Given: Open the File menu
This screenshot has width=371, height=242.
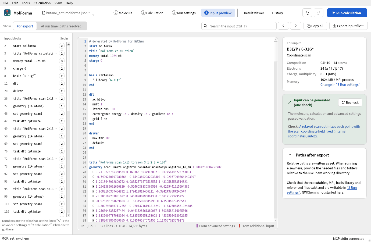Looking at the screenshot, I should coord(5,3).
